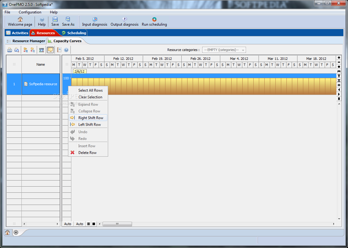The image size is (348, 248).
Task: Click the name panel's left scroll arrow
Action: (24, 224)
